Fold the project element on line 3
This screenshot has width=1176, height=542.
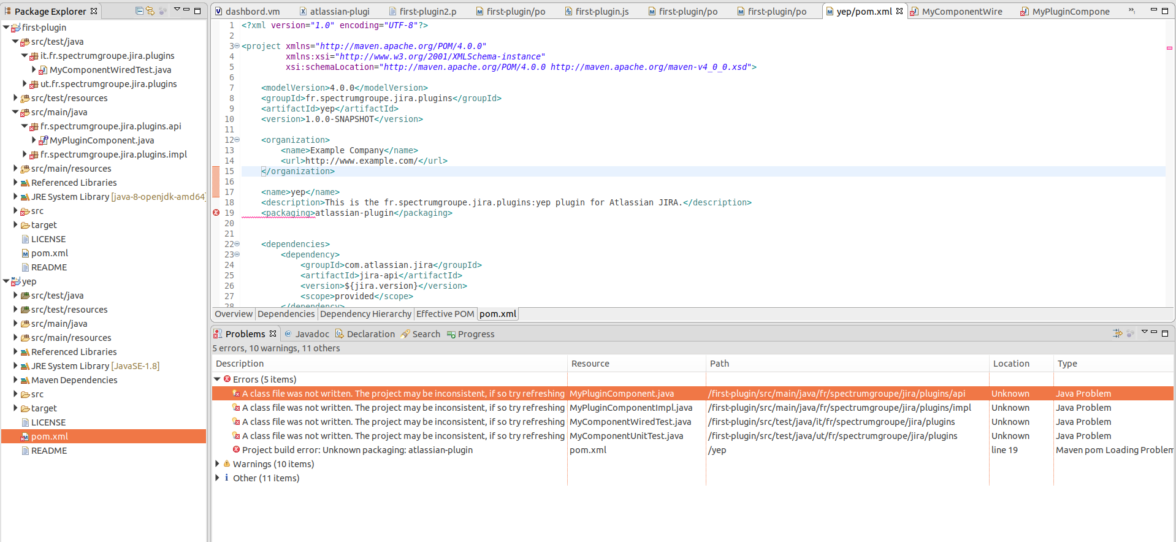pos(237,46)
